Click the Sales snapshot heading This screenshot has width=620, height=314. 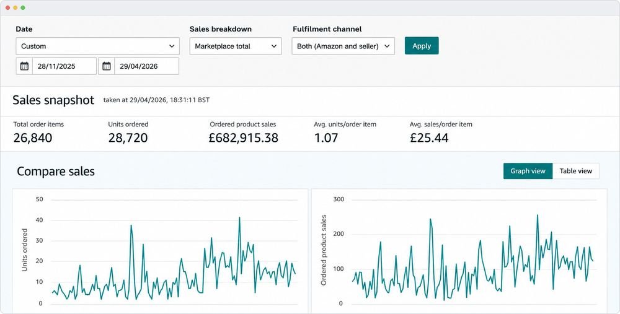click(53, 100)
